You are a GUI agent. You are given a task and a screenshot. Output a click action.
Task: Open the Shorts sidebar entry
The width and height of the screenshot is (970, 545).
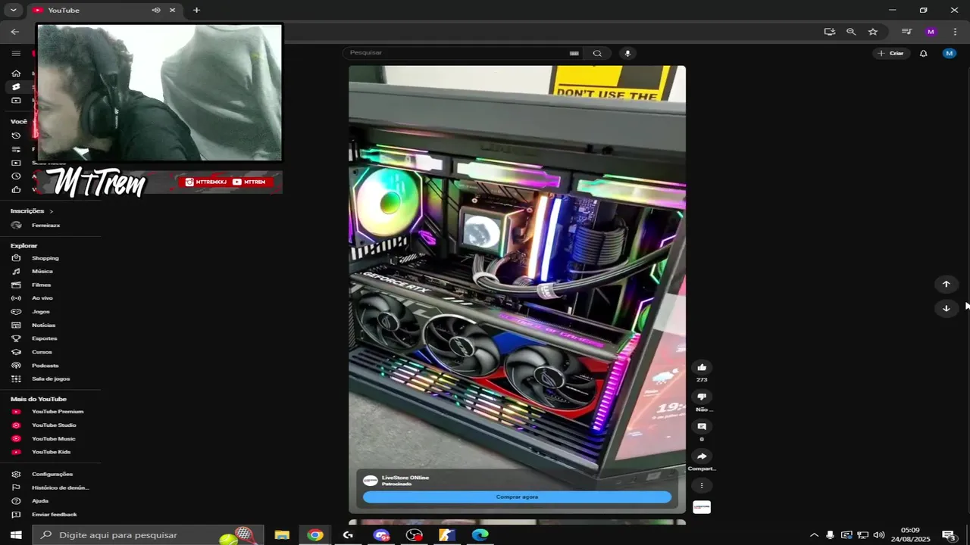(16, 87)
